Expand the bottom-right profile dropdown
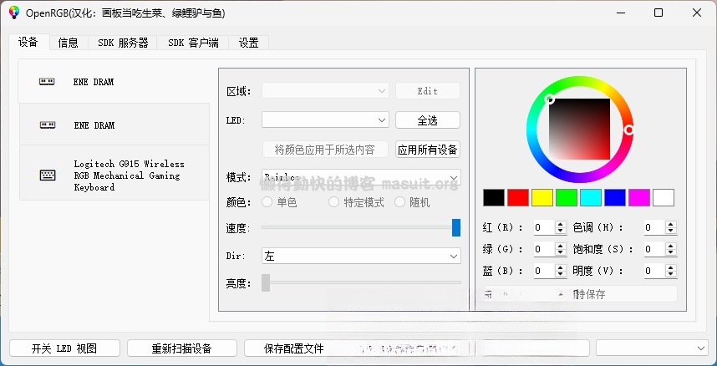This screenshot has width=717, height=366. pyautogui.click(x=652, y=348)
